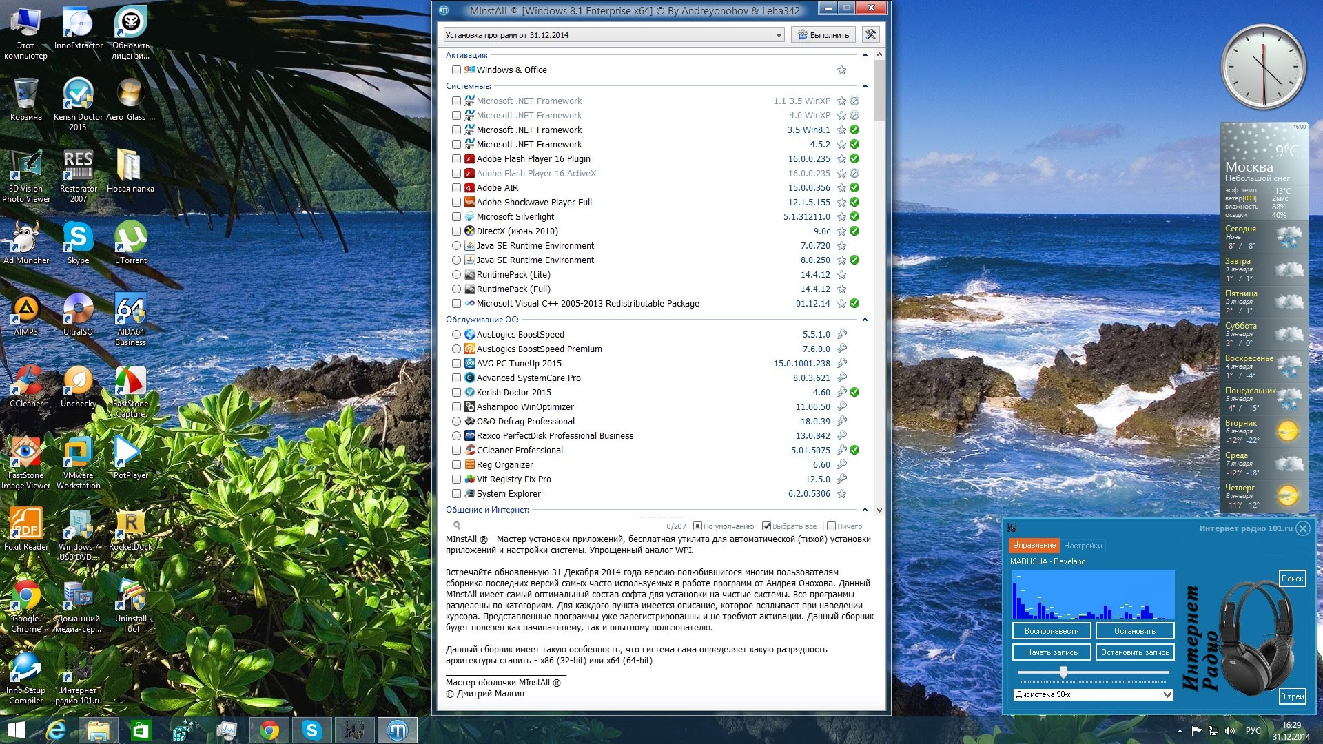The height and width of the screenshot is (744, 1323).
Task: Open RocketDock desktop shortcut
Action: coord(130,530)
